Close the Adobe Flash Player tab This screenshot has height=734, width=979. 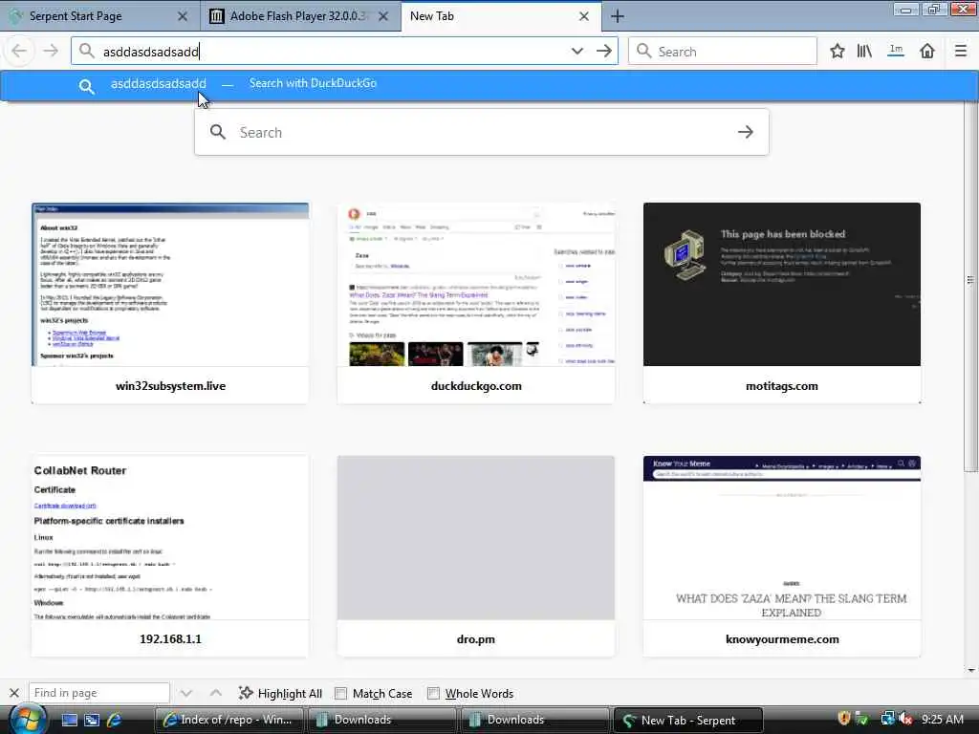tap(383, 17)
